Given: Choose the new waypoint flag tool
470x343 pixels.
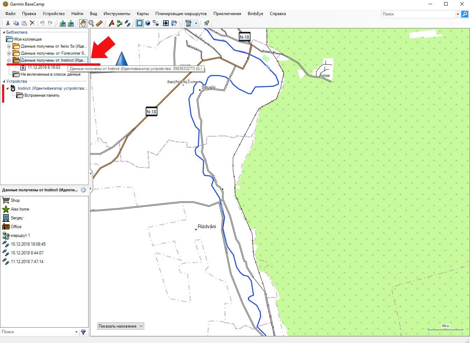Looking at the screenshot, I should pos(111,23).
